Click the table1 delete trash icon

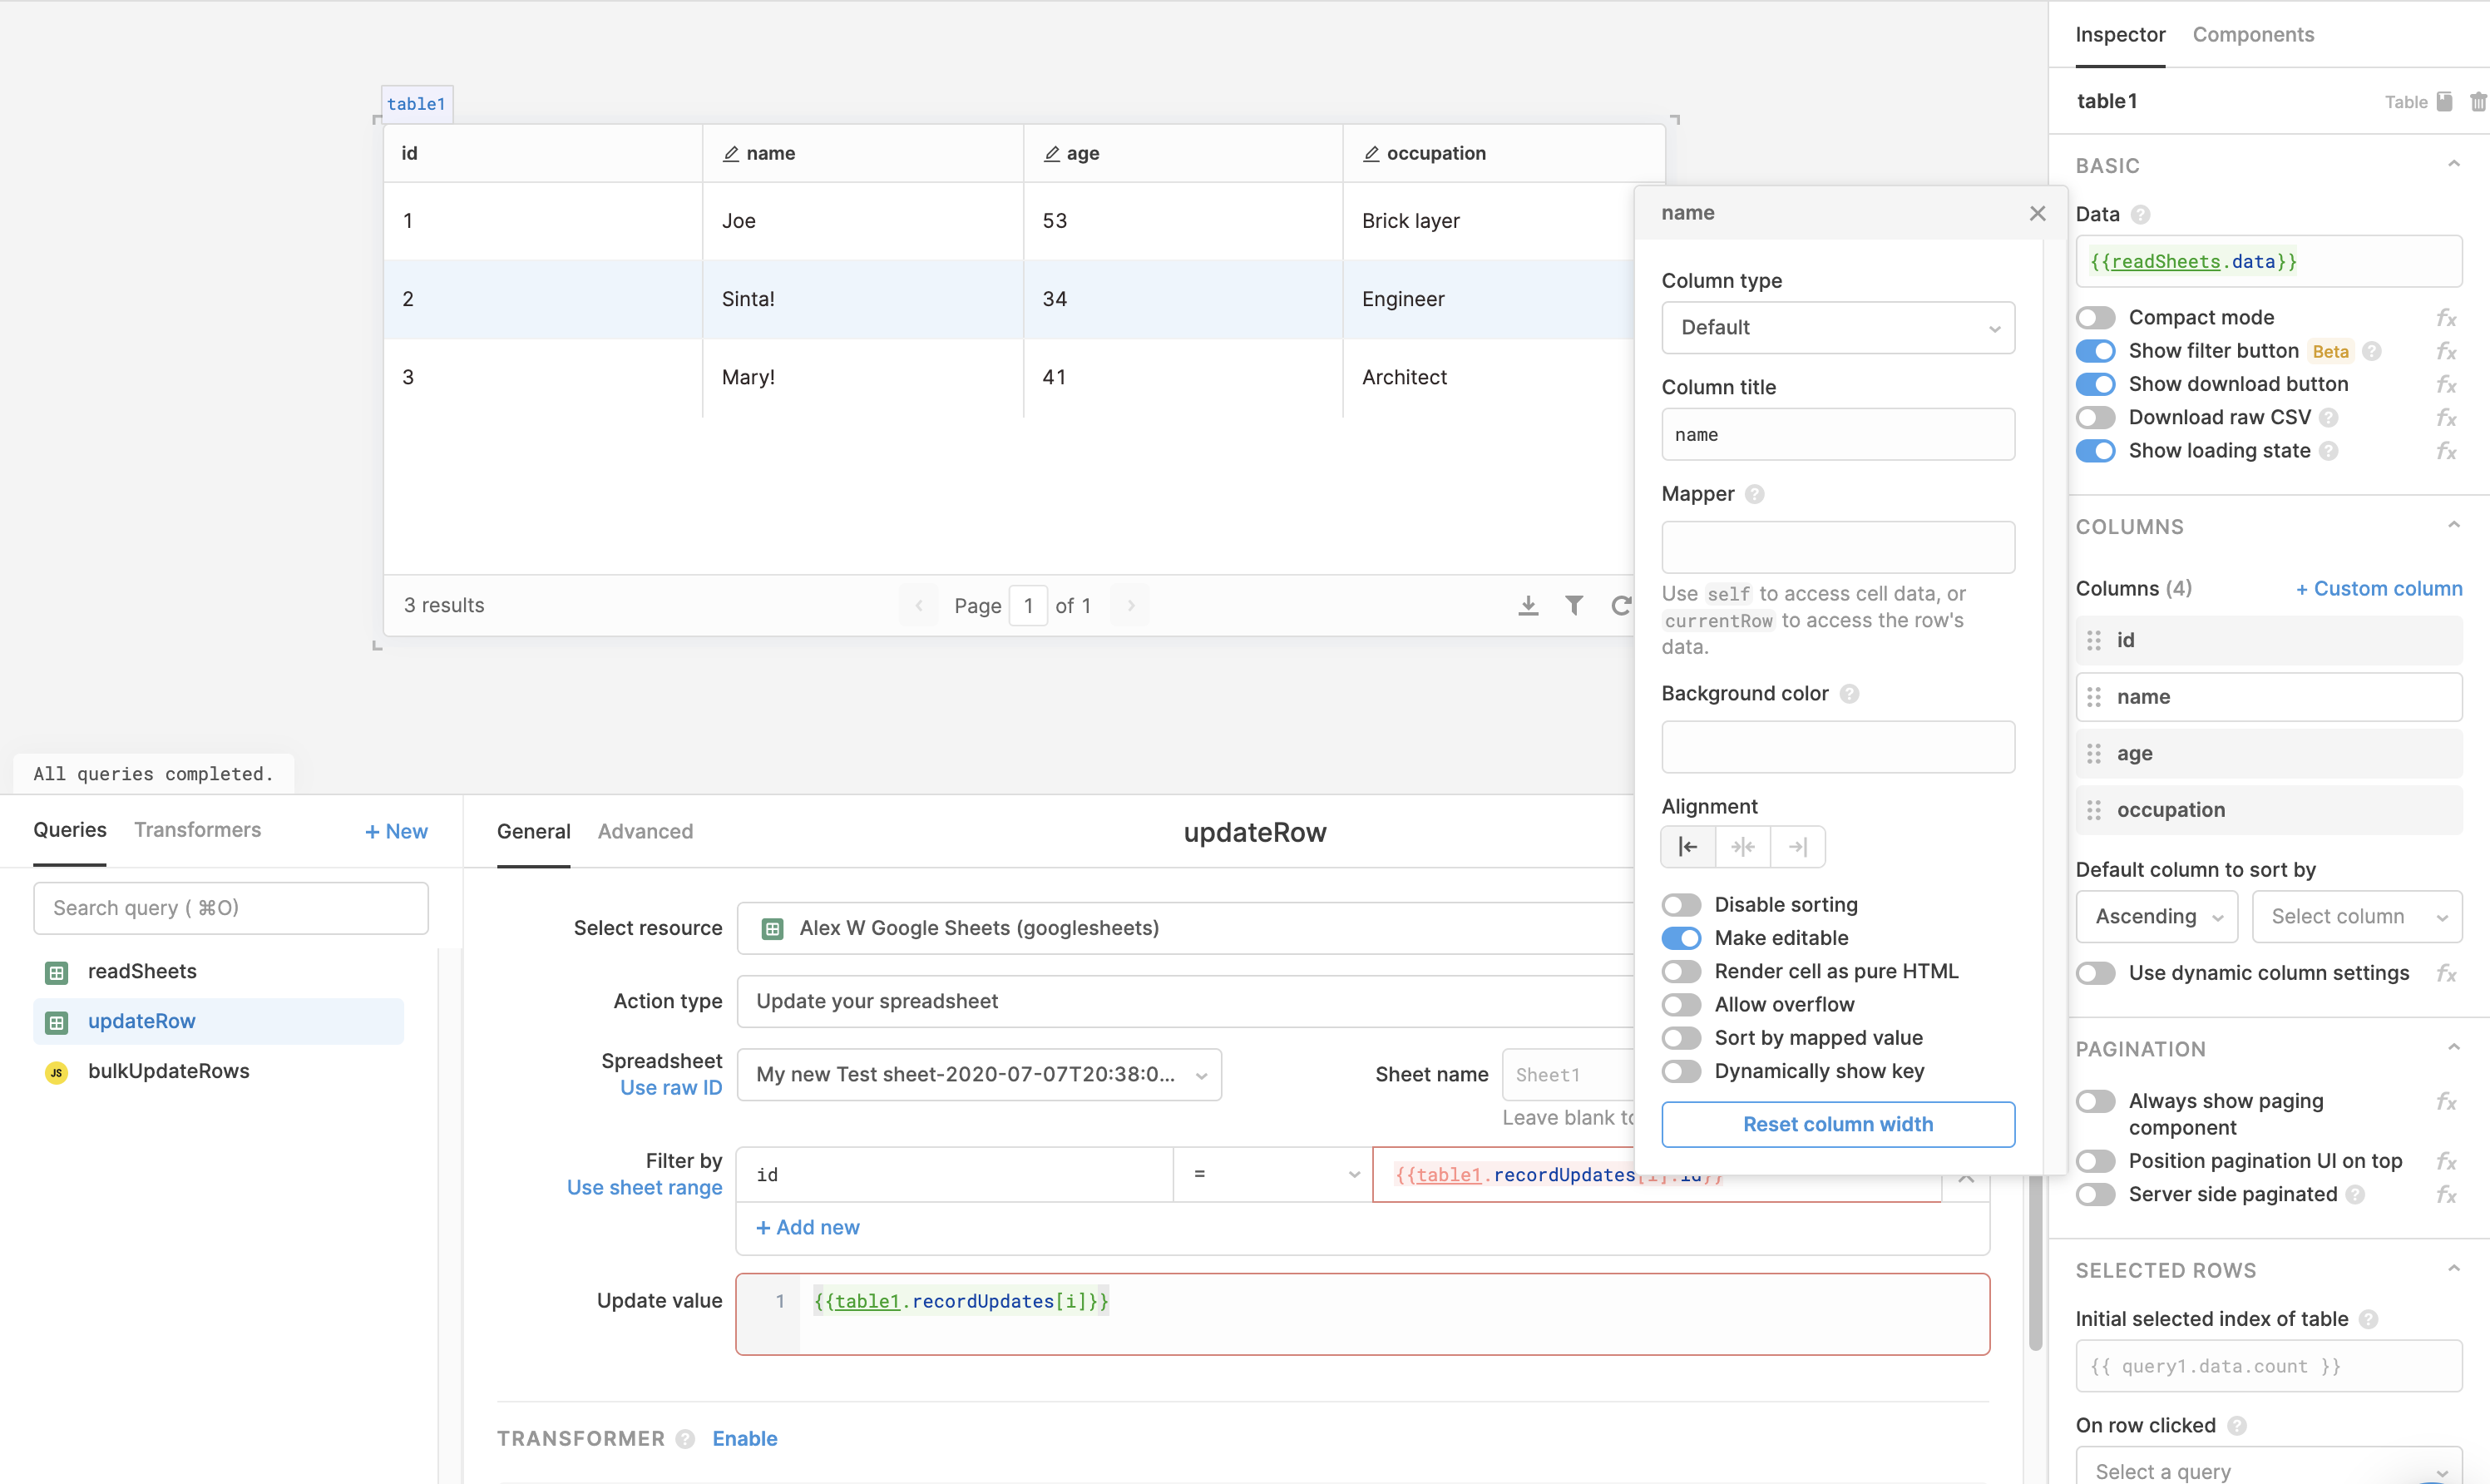click(x=2477, y=102)
